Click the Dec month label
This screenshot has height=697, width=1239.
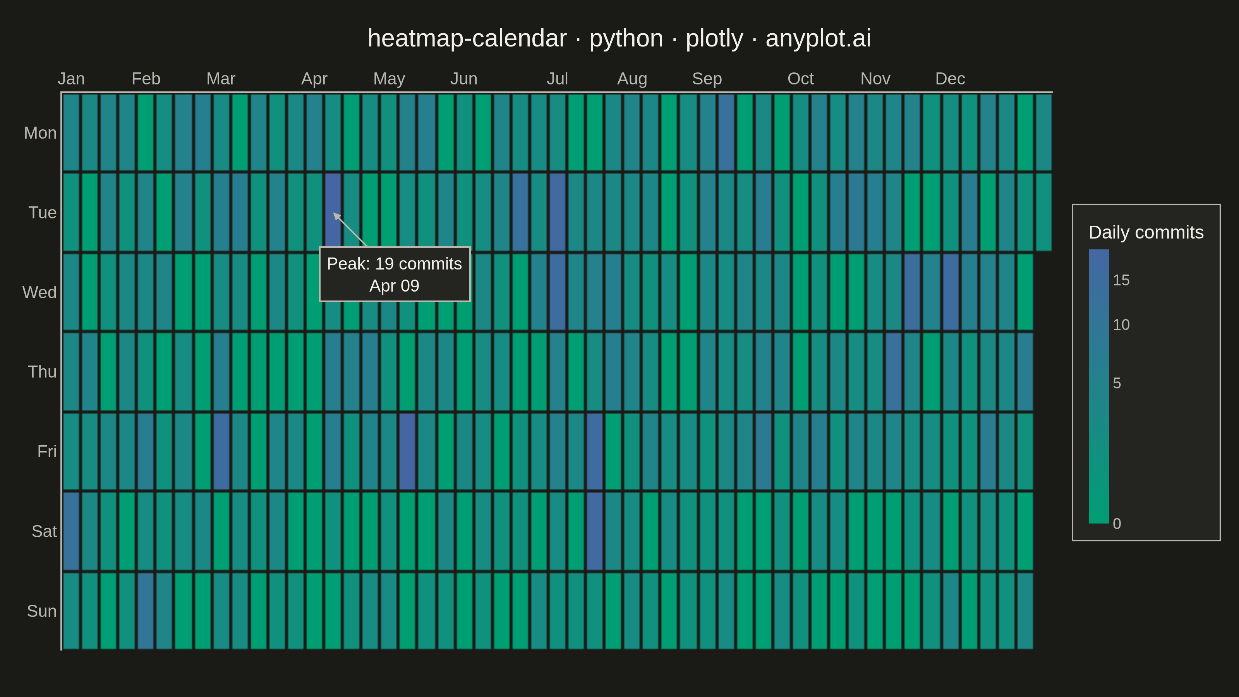tap(950, 78)
